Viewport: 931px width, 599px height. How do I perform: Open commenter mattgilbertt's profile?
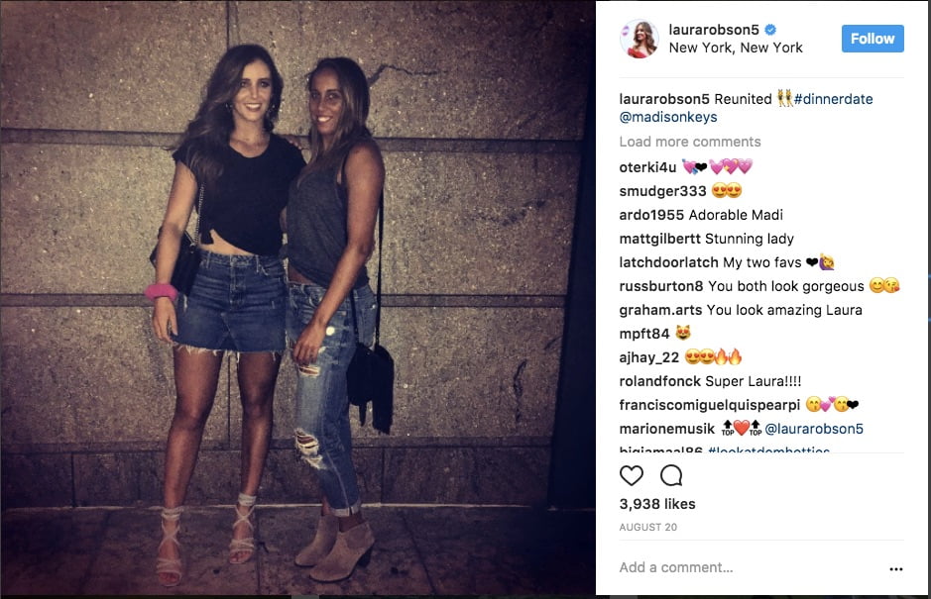(x=659, y=239)
